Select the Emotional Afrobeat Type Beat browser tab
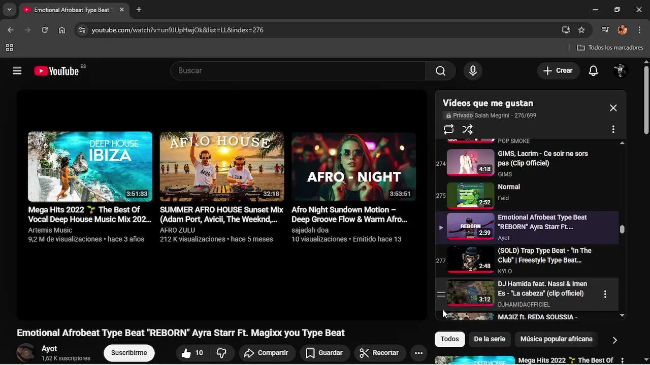Screen dimensions: 650x365 coord(74,10)
